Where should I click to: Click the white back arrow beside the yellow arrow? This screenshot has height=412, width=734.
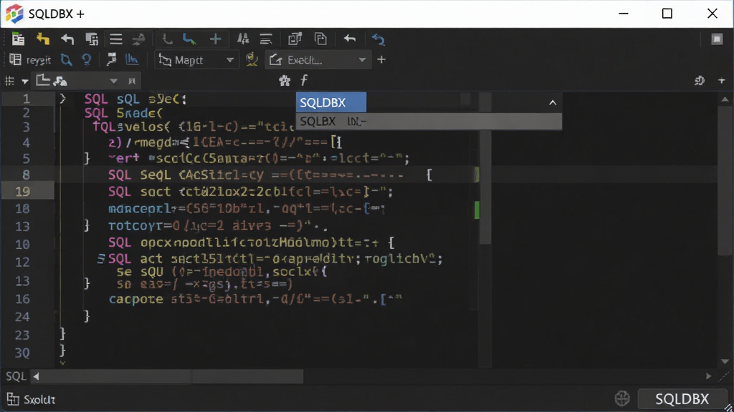[68, 39]
